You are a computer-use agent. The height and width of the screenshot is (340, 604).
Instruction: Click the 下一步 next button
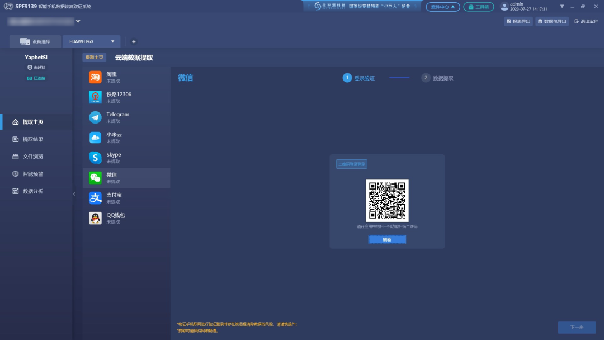(577, 327)
